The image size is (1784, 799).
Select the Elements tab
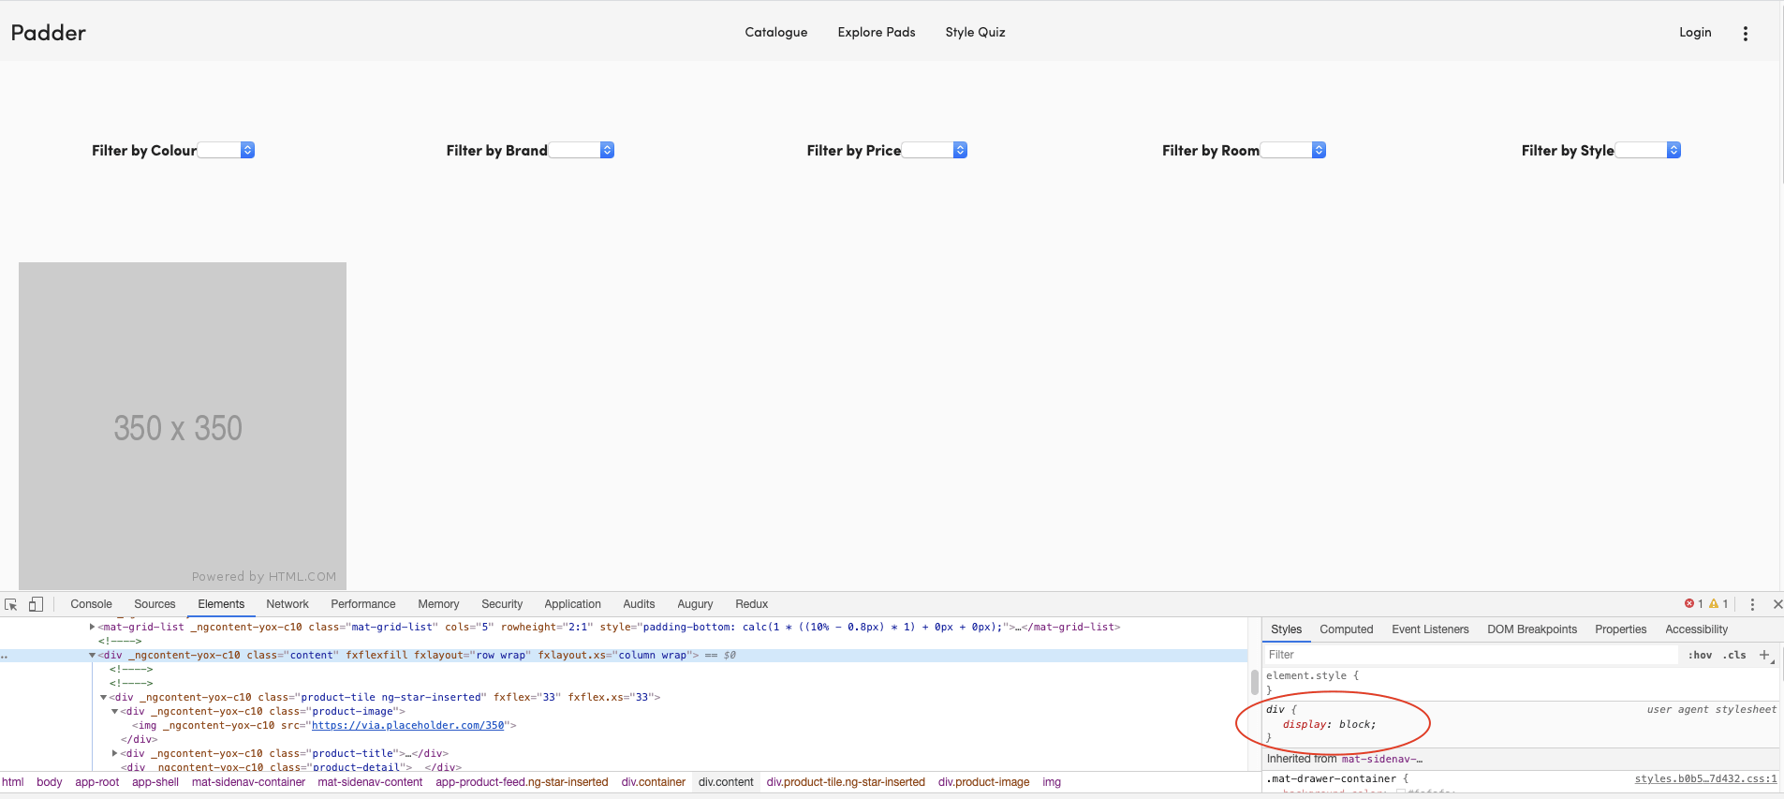(x=221, y=604)
